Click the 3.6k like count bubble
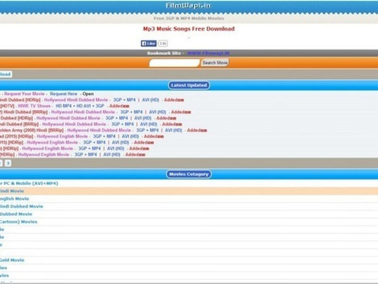 pos(163,43)
